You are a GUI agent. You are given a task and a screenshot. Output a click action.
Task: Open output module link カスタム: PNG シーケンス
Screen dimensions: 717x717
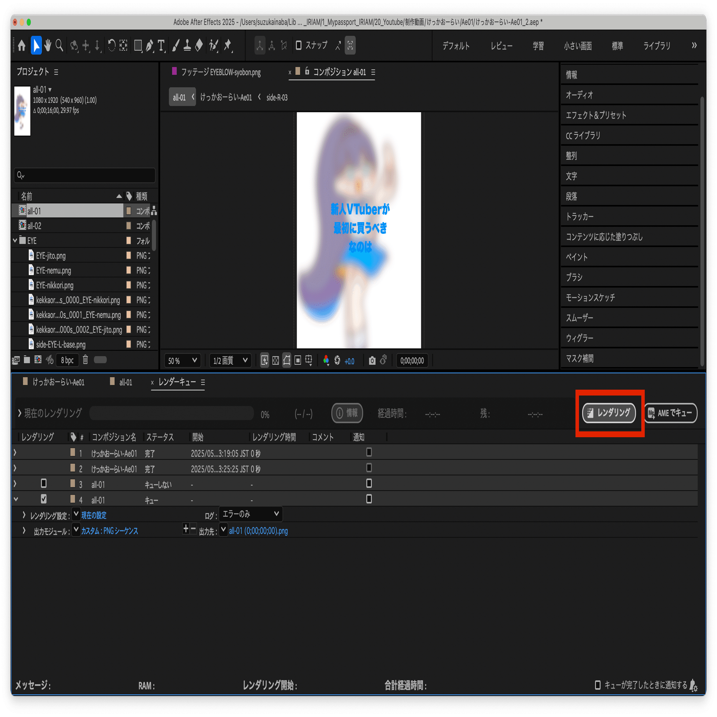click(109, 531)
